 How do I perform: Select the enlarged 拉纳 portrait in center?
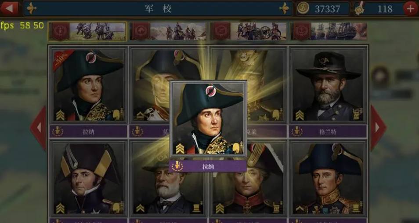[x=208, y=119]
